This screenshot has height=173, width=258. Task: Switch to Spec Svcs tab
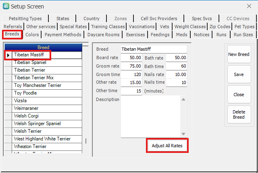coord(202,19)
